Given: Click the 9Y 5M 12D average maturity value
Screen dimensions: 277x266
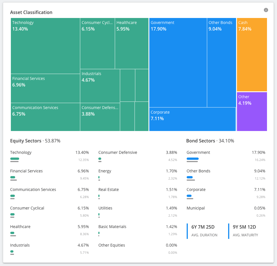Looking at the screenshot, I should click(244, 227).
